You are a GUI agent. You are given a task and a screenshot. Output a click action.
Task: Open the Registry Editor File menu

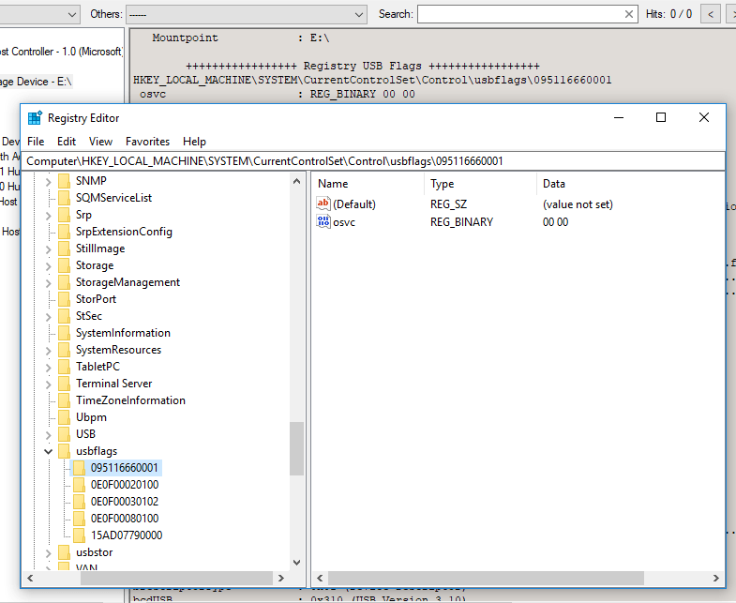(x=36, y=142)
